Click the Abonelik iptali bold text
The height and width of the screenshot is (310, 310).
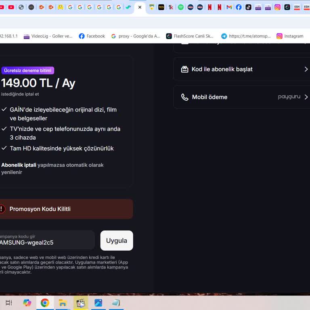pyautogui.click(x=19, y=165)
